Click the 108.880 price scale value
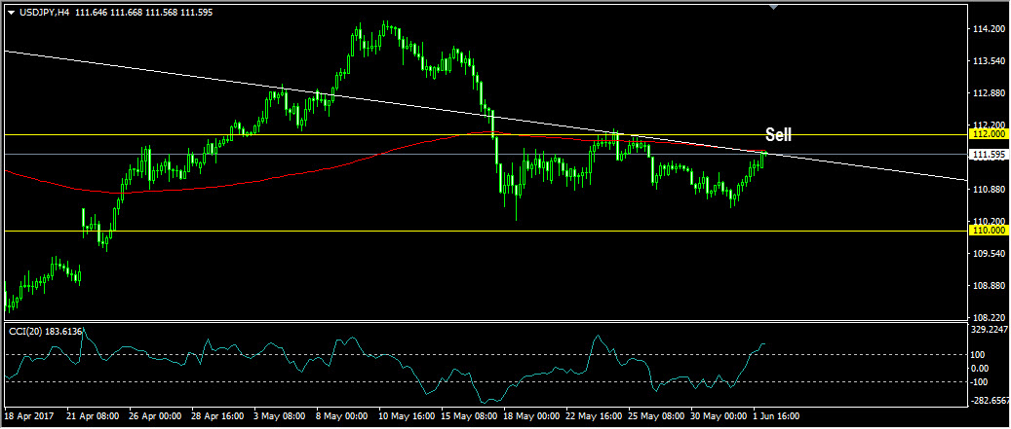1011x429 pixels. (991, 285)
